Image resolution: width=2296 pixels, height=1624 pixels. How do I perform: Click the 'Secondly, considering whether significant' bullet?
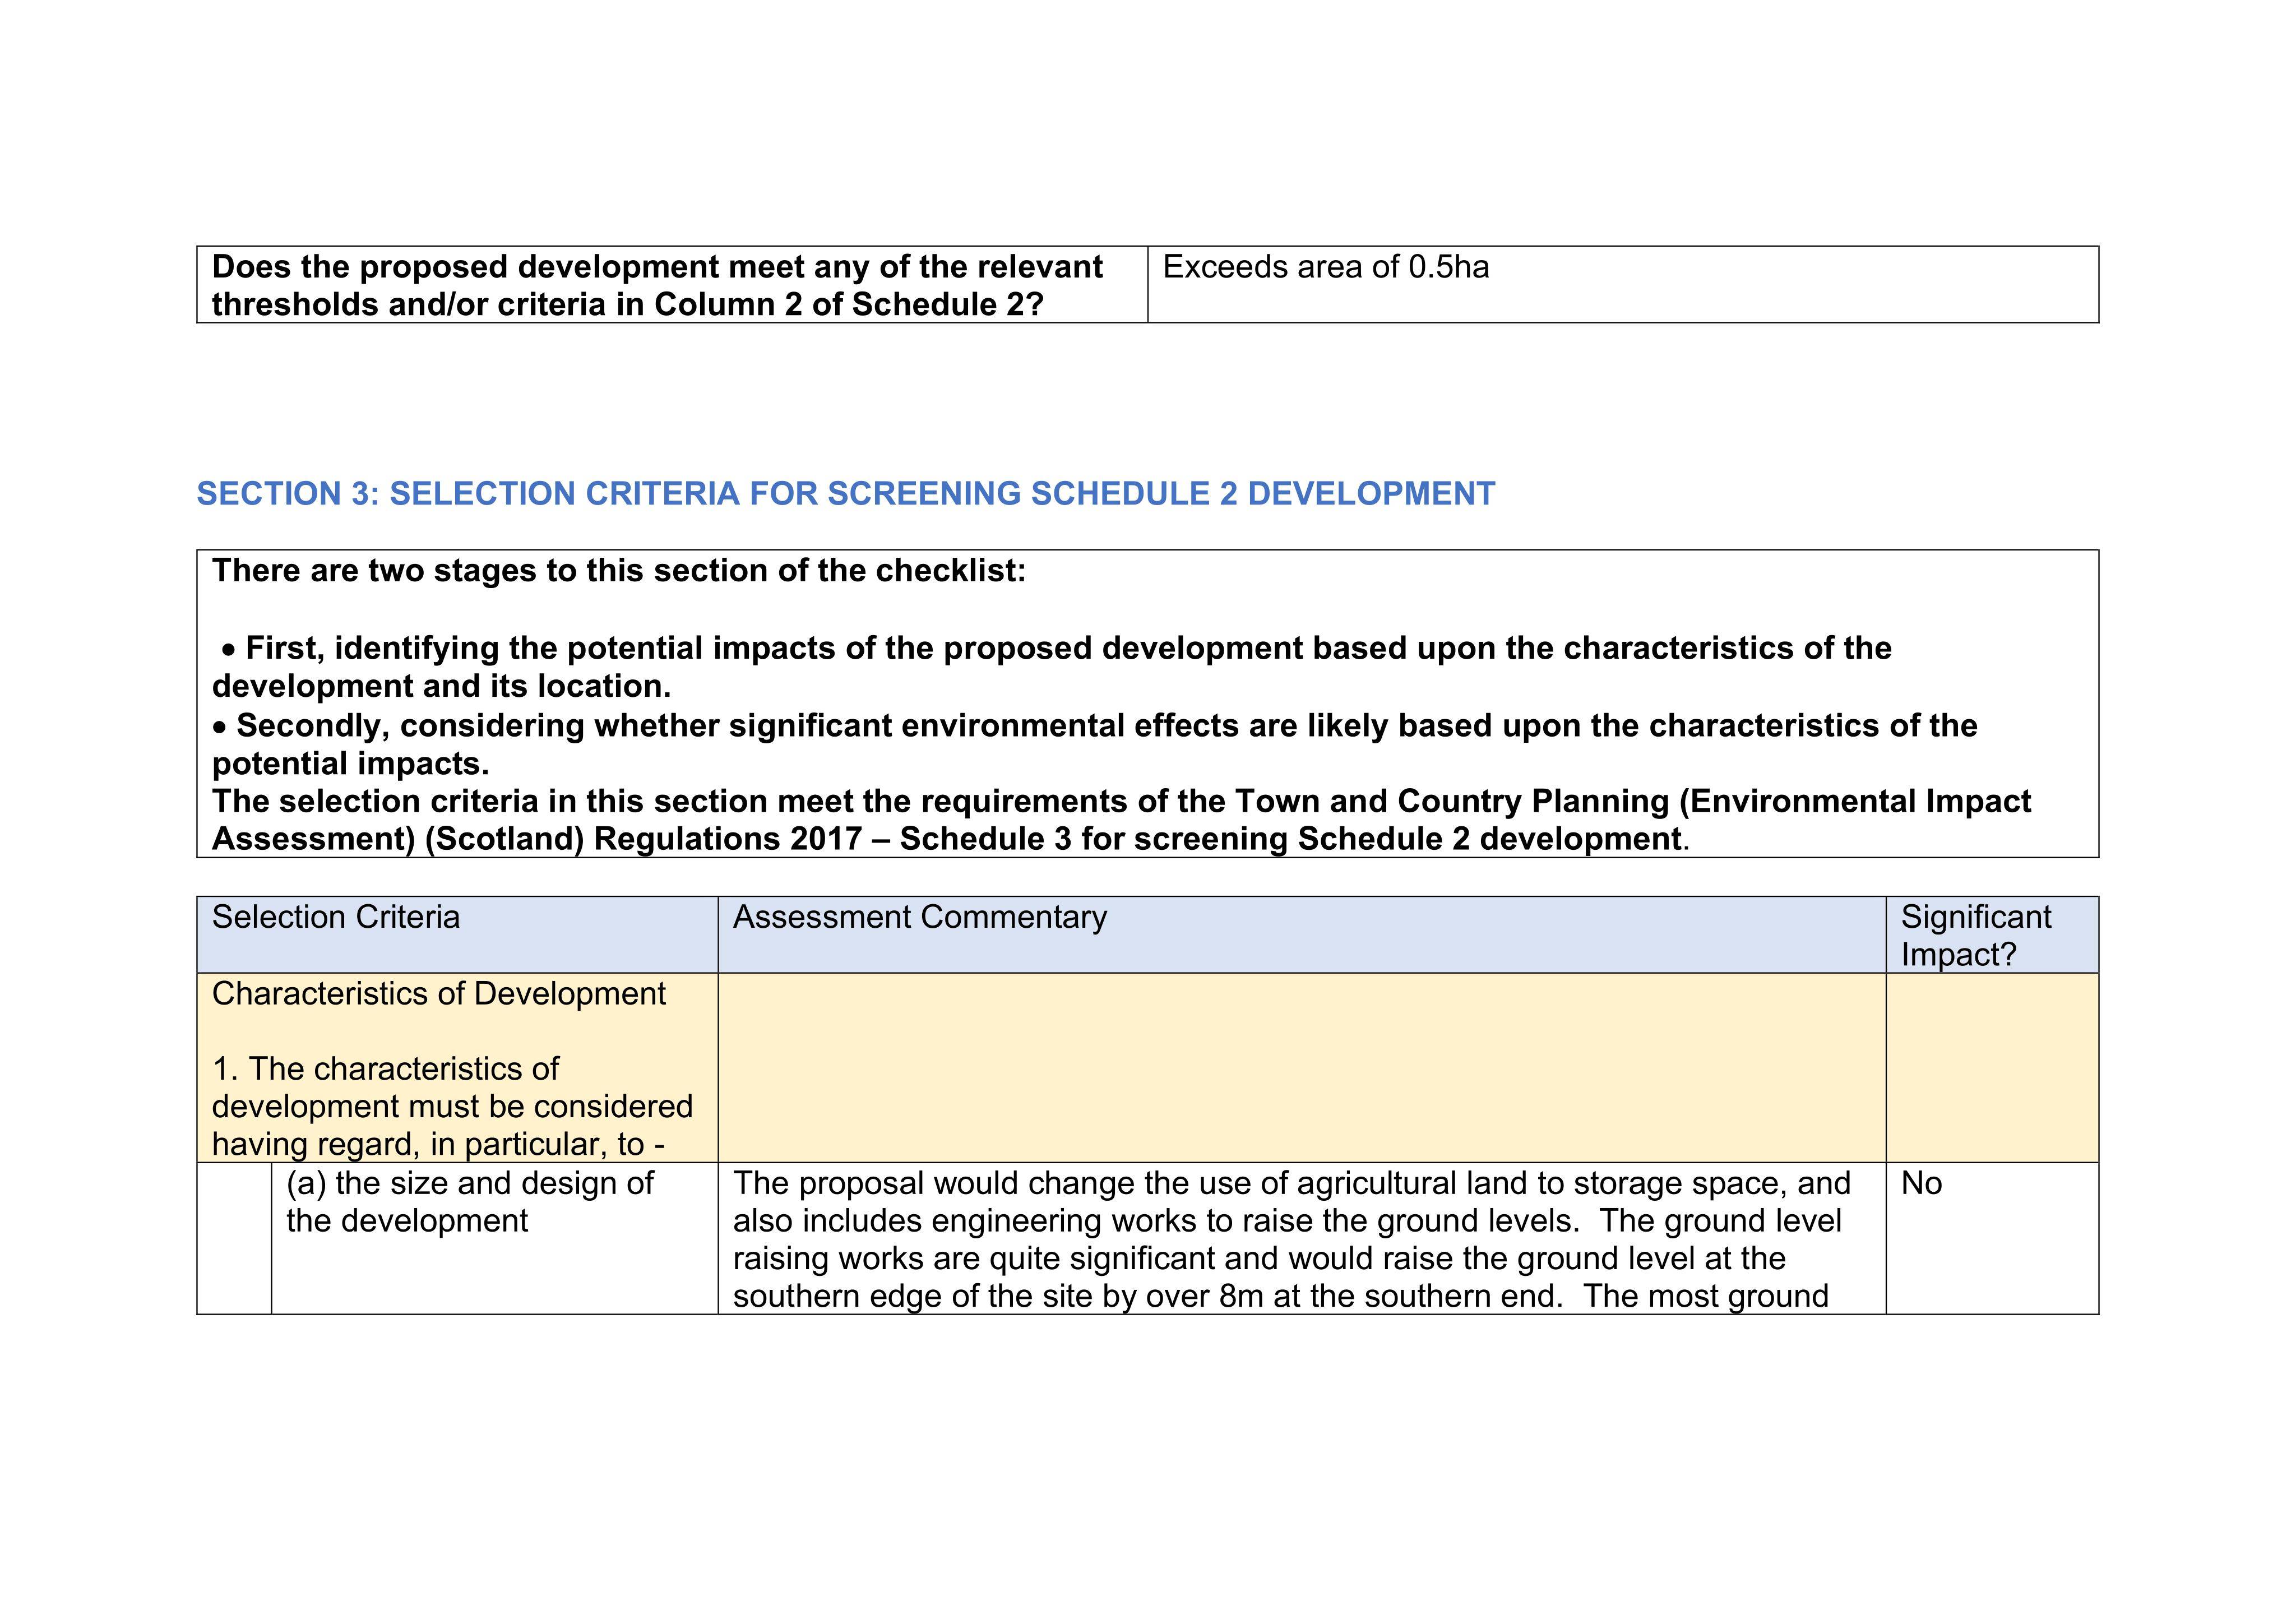[1095, 744]
